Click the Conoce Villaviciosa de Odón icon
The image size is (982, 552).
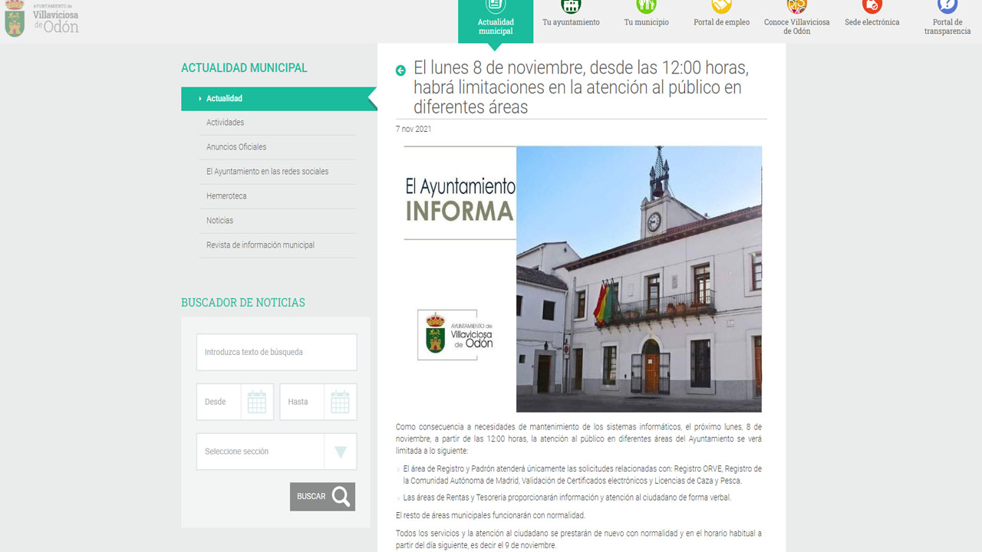[x=796, y=7]
